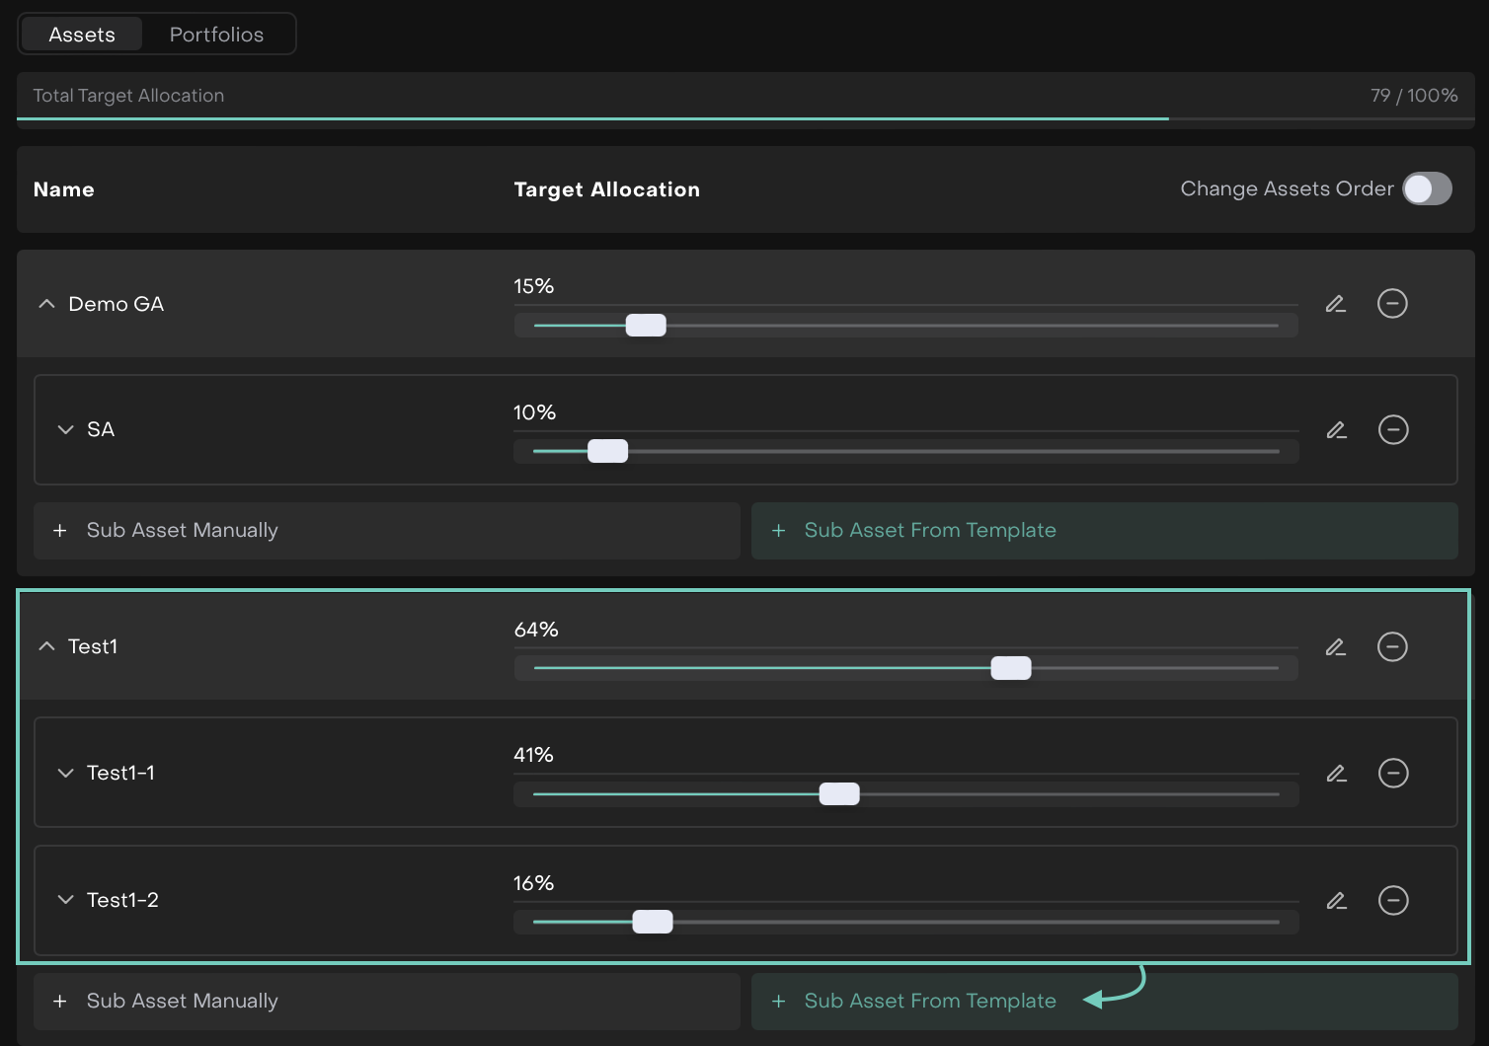Add Sub Asset Manually under Demo GA
The height and width of the screenshot is (1046, 1489).
[386, 531]
